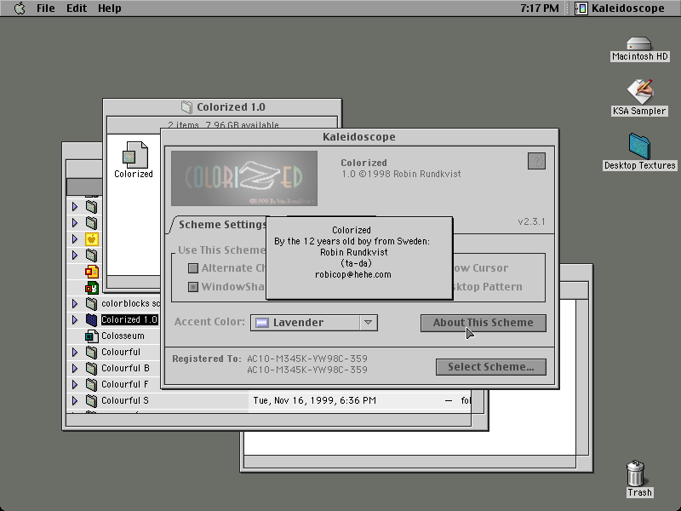This screenshot has height=511, width=681.
Task: Select the highlighted Colorized 1.0 row name
Action: coord(129,320)
